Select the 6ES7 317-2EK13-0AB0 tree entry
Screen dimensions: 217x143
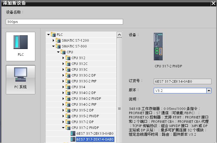click(95, 134)
